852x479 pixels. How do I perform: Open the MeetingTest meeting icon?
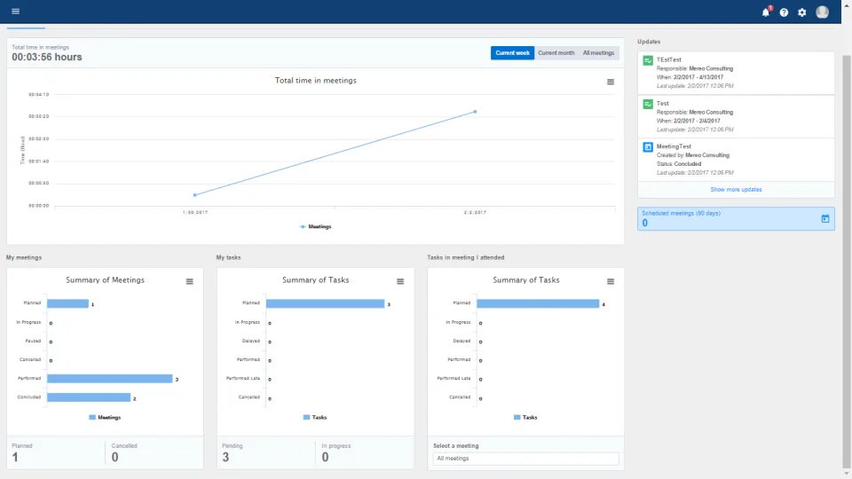[x=648, y=147]
